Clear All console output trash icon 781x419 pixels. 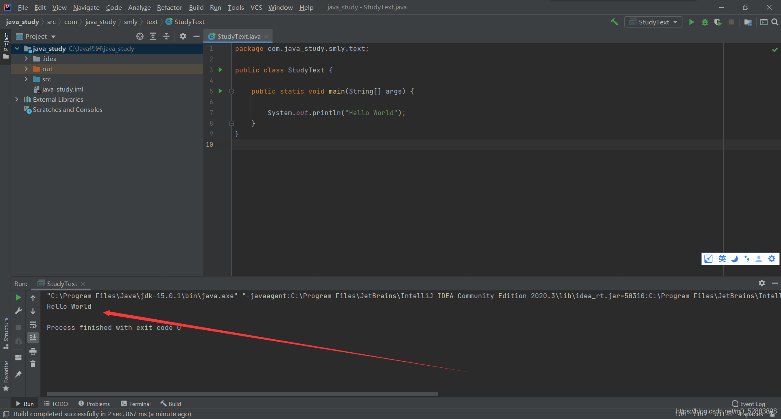tap(33, 364)
